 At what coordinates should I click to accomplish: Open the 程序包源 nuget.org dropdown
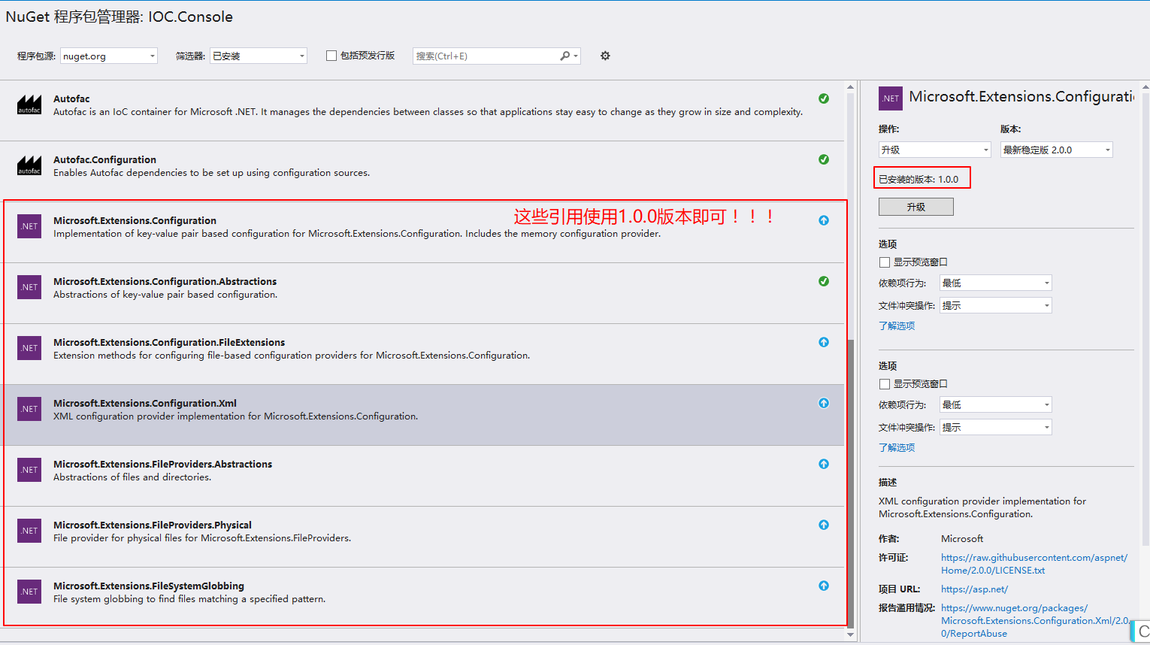click(109, 56)
